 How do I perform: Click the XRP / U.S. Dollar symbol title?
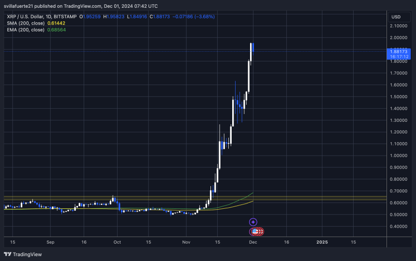click(34, 16)
